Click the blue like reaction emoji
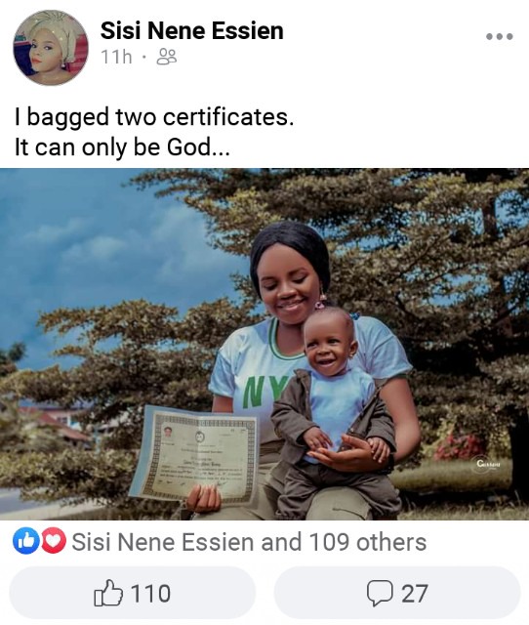 click(x=26, y=540)
